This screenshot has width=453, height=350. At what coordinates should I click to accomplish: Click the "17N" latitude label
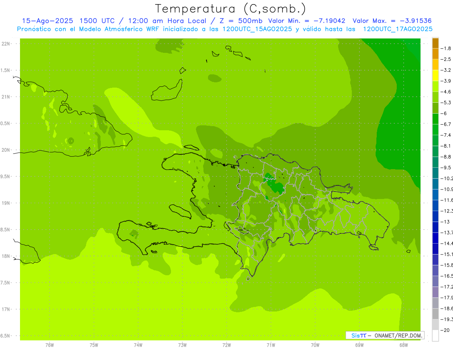click(6, 310)
